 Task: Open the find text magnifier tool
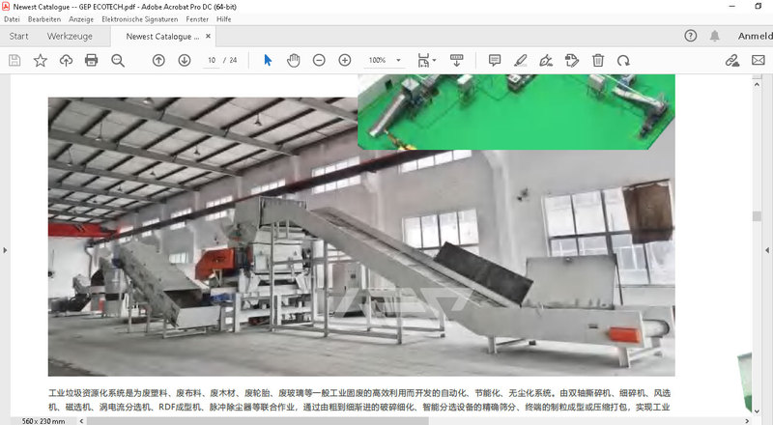[118, 60]
